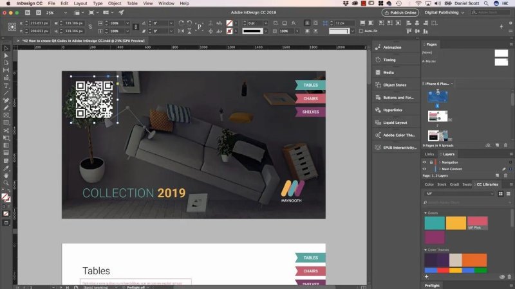The height and width of the screenshot is (289, 515).
Task: Toggle visibility of Main Content layer
Action: click(x=424, y=169)
